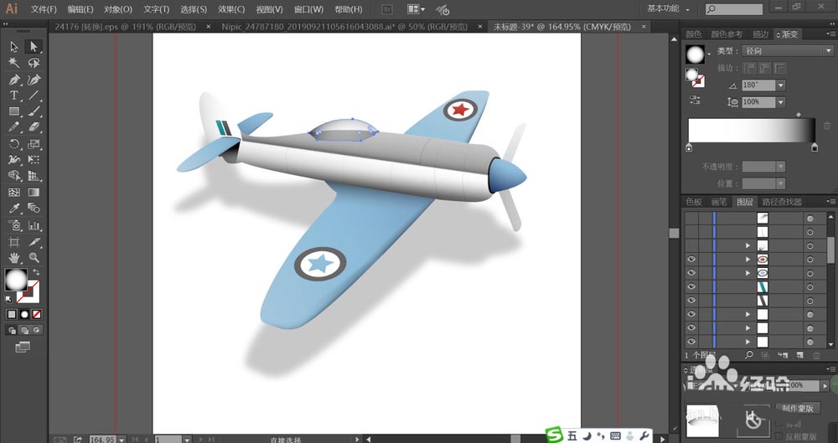Select the Paintbrush tool
Viewport: 838px width, 443px height.
pyautogui.click(x=34, y=111)
